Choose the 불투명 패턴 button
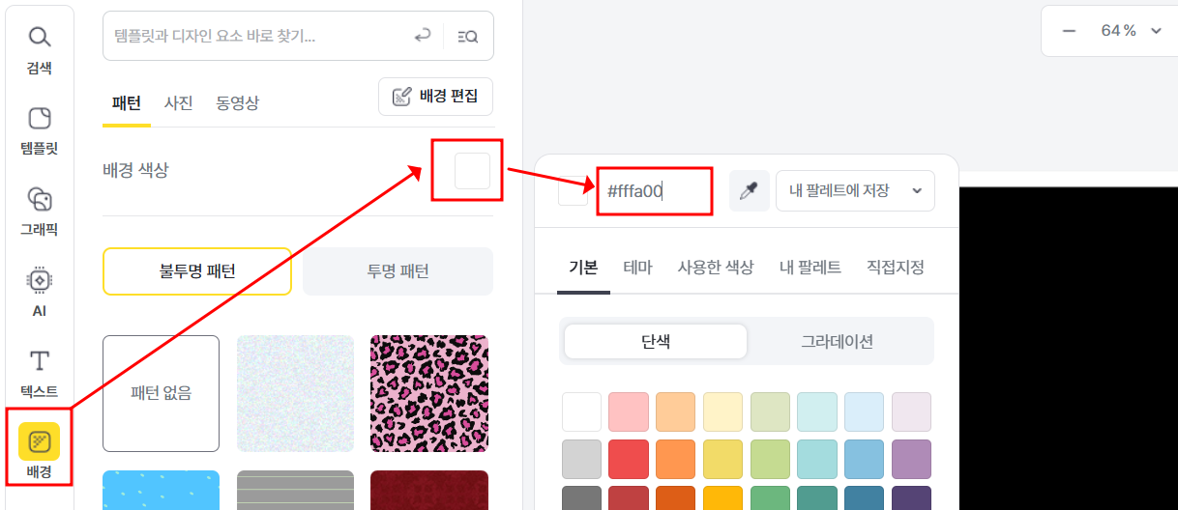 (x=197, y=271)
